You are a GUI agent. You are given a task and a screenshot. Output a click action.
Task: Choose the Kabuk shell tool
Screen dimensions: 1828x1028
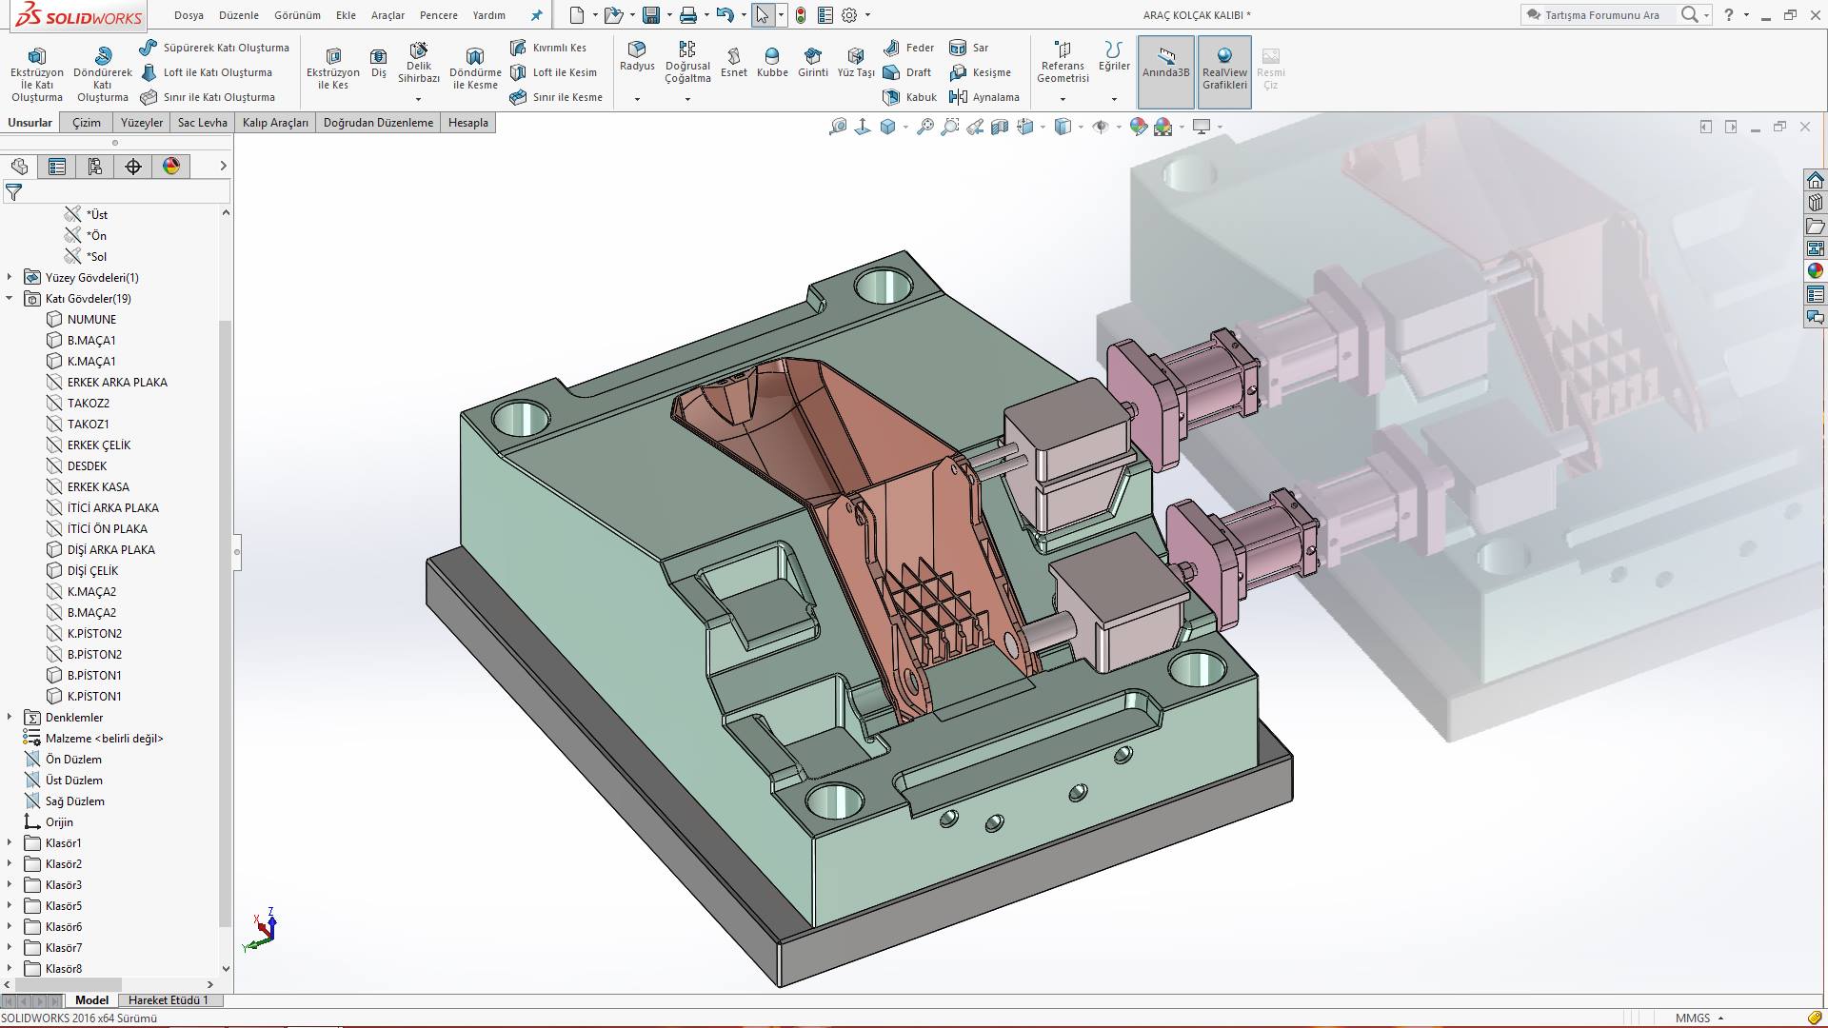(x=909, y=97)
